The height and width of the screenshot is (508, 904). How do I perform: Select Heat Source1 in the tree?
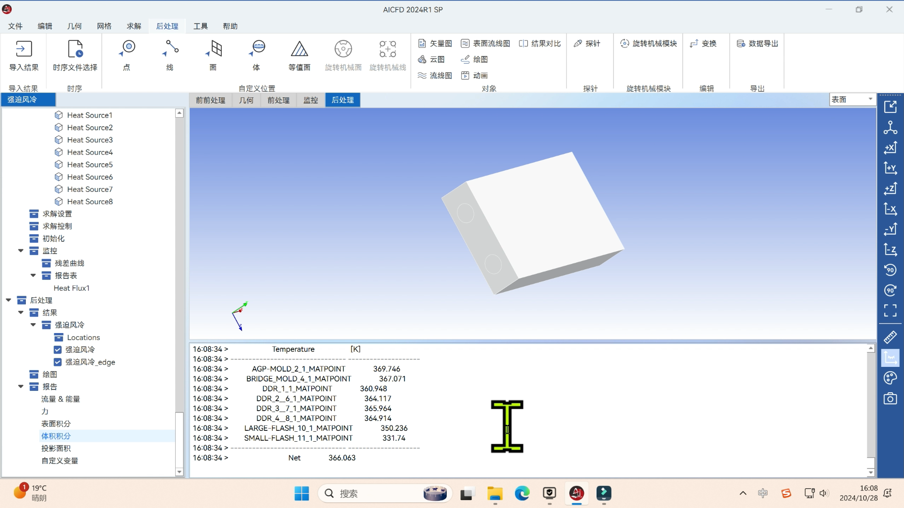89,115
